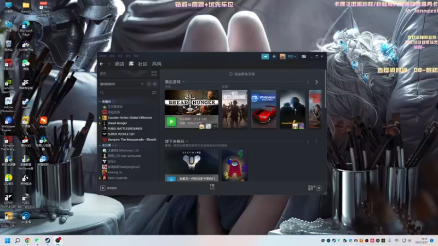This screenshot has width=438, height=246.
Task: Open the advanced filter sliders icon
Action: tap(154, 92)
